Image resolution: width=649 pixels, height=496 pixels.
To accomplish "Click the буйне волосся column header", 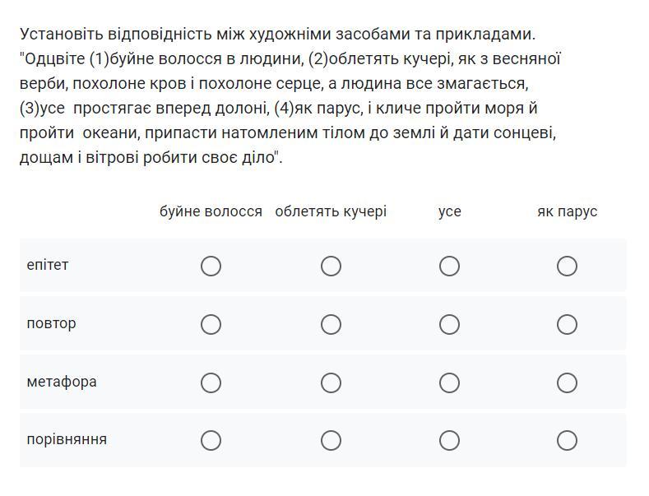I will [x=211, y=211].
